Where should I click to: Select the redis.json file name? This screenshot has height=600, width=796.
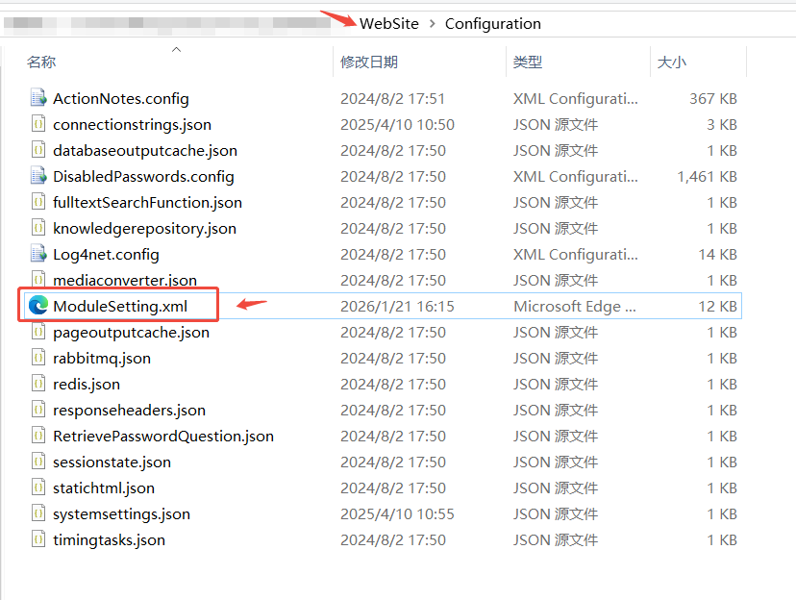pyautogui.click(x=87, y=384)
